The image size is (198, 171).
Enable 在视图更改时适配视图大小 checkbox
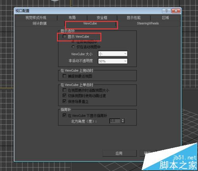point(65,90)
